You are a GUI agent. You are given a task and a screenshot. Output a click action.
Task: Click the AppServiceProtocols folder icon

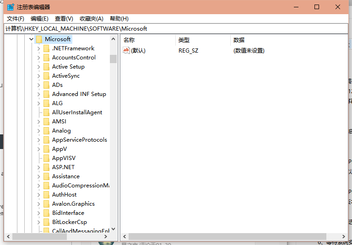pos(46,140)
